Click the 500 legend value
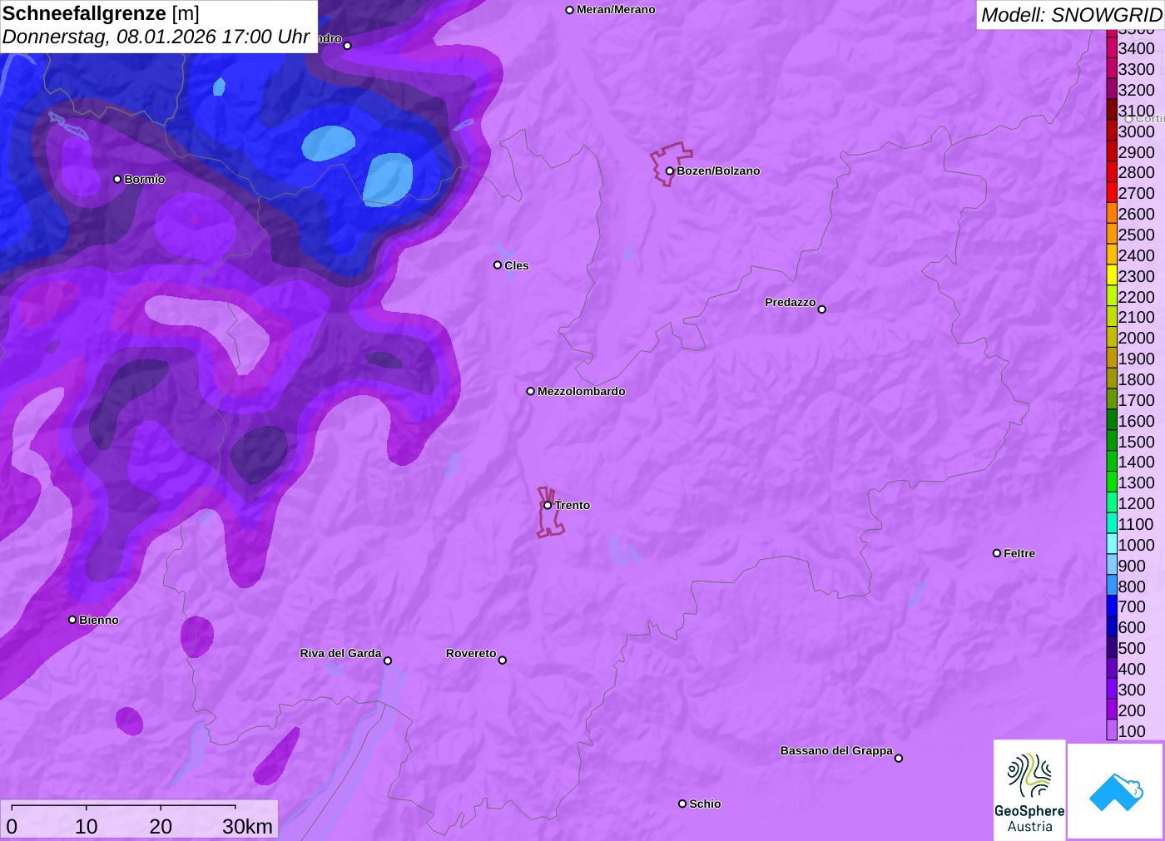 pyautogui.click(x=1132, y=648)
